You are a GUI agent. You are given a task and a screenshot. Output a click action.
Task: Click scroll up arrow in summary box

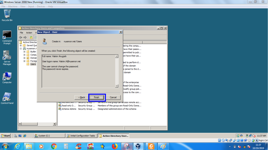(x=117, y=56)
